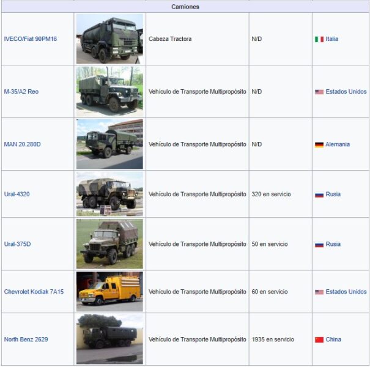
Task: Select Vehículo de Transporte text in M-35/A2 row
Action: click(x=198, y=92)
